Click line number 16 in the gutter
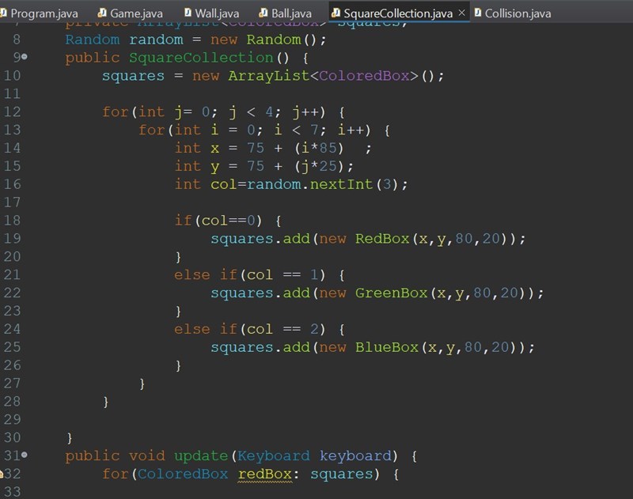The height and width of the screenshot is (499, 633). point(14,184)
